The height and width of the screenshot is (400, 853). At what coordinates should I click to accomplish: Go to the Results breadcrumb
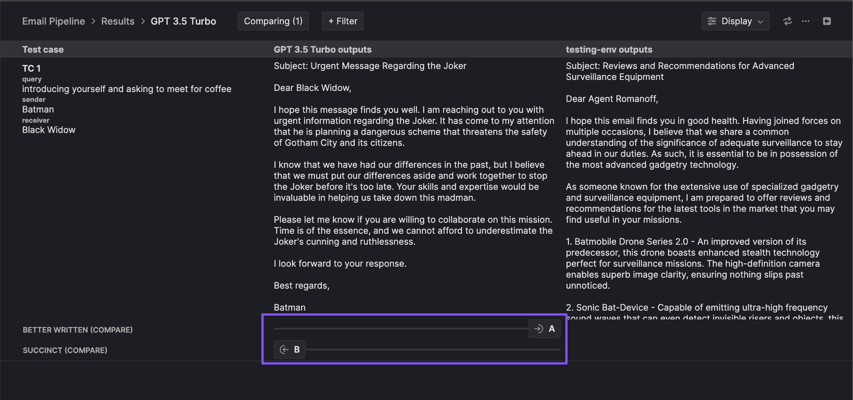click(x=118, y=21)
